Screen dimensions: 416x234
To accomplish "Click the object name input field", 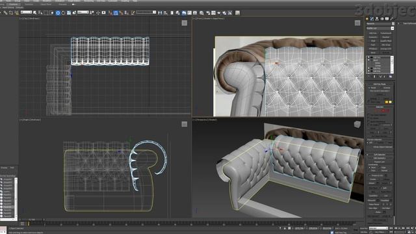I will 378,23.
